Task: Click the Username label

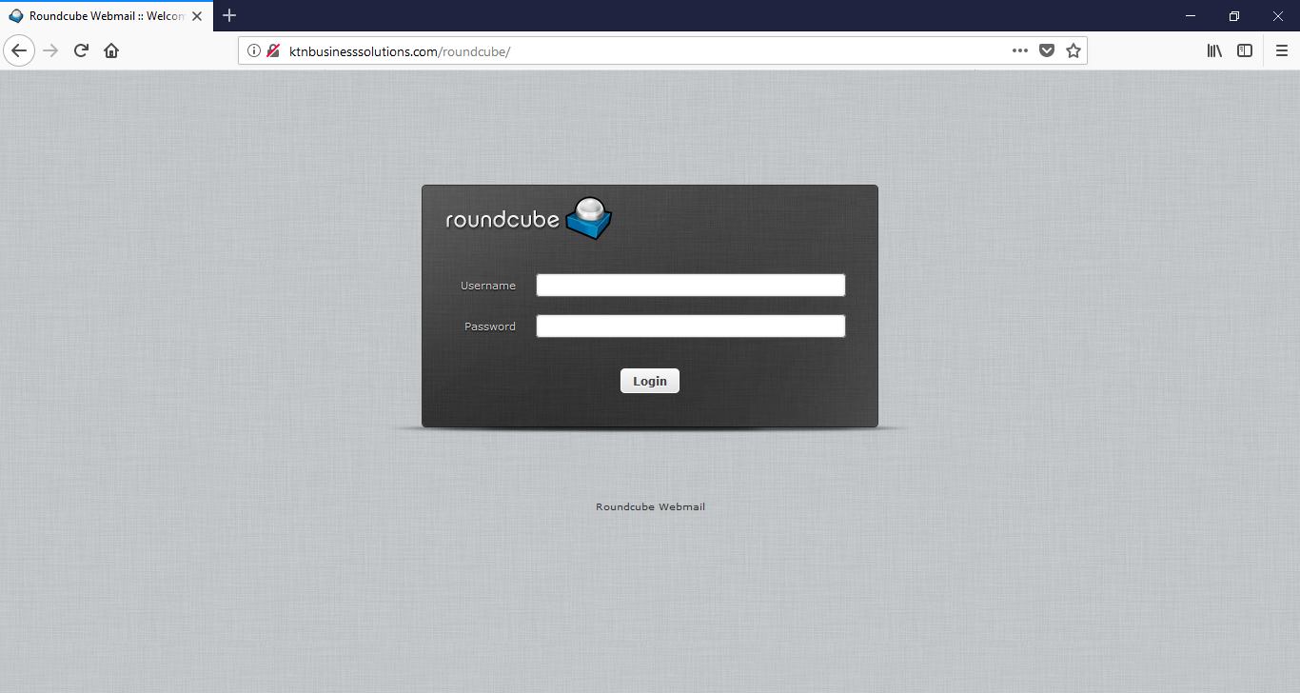Action: (488, 286)
